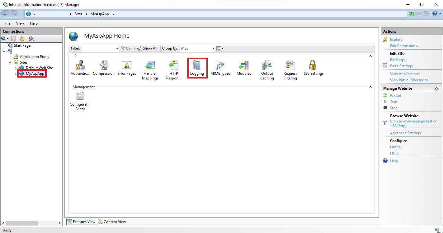Viewport: 443px width, 233px height.
Task: Collapse the Management group section
Action: [370, 87]
